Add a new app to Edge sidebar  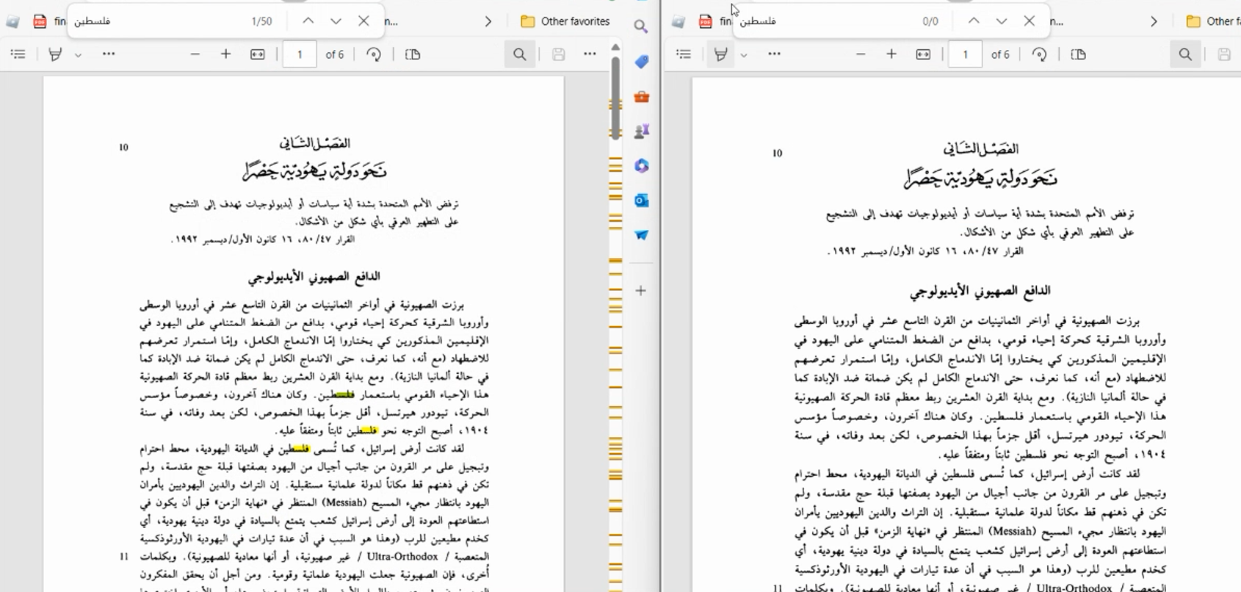pyautogui.click(x=641, y=291)
